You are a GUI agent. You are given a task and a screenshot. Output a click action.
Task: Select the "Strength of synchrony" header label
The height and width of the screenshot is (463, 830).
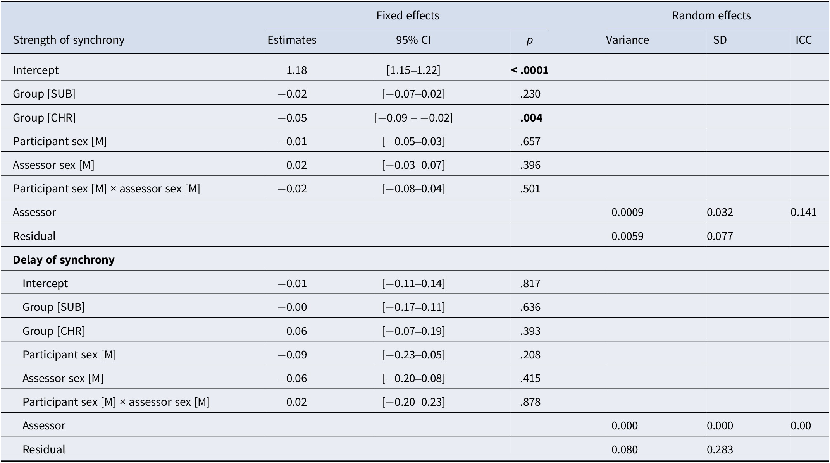pos(69,40)
